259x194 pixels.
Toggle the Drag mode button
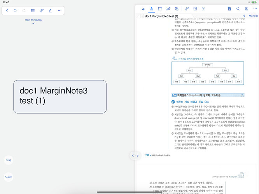9,160
